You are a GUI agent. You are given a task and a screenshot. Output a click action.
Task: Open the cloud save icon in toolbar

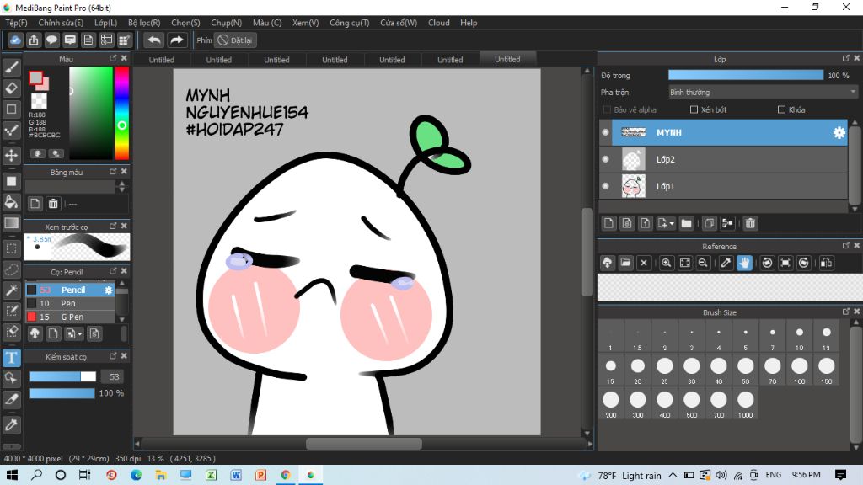(x=15, y=40)
